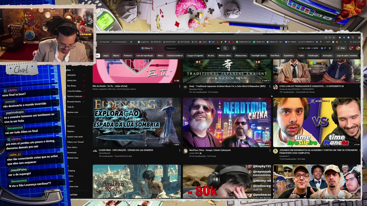Open Playlists in the sidebar
367x206 pixels.
71,131
